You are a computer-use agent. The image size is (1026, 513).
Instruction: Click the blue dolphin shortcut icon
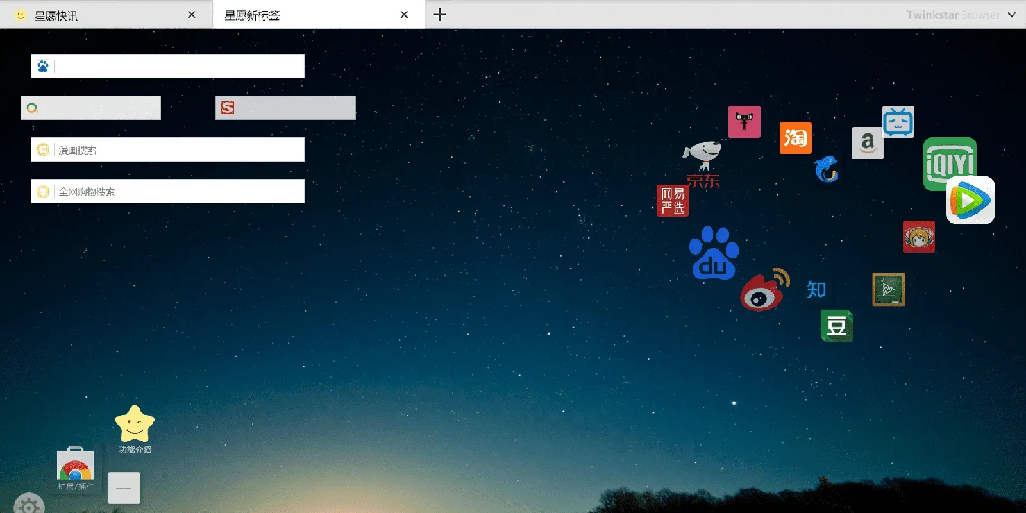827,169
